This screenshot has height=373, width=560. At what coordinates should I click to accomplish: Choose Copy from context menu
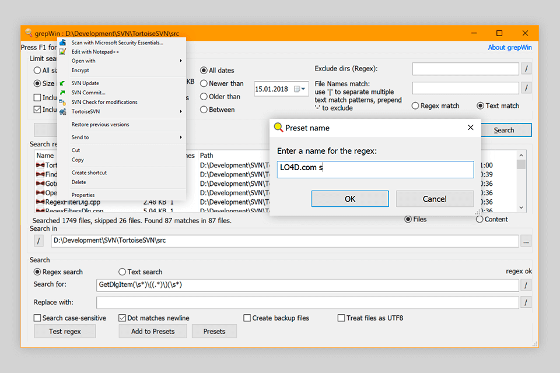pyautogui.click(x=78, y=160)
